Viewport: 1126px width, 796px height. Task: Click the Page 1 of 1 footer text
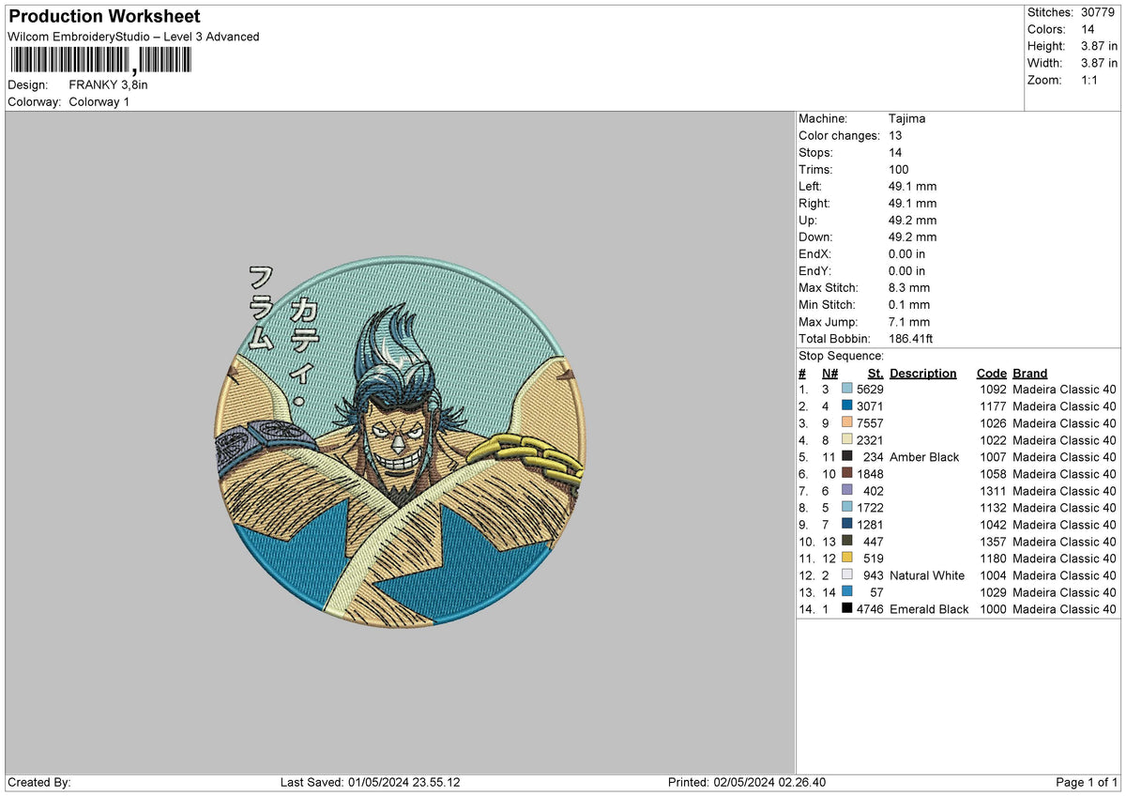tap(1087, 782)
